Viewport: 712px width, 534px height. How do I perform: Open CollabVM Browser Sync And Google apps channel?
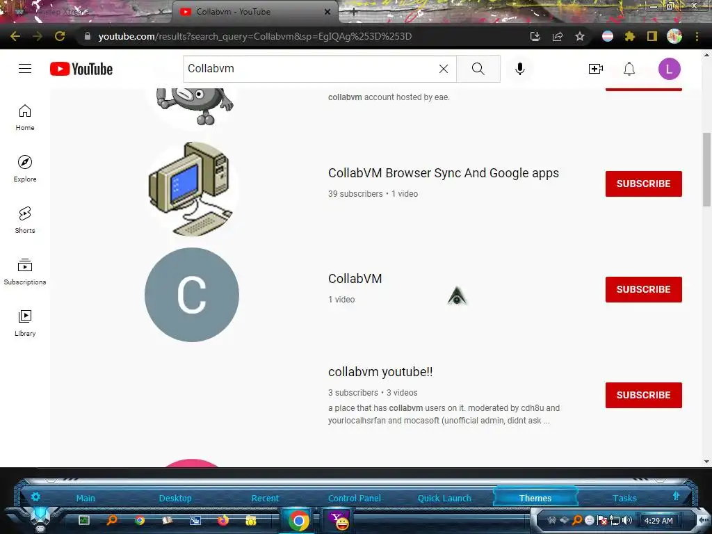443,173
